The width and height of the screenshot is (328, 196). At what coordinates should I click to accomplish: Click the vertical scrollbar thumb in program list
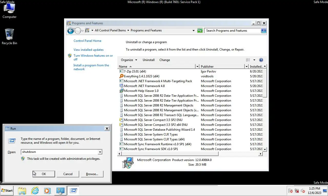pos(265,83)
